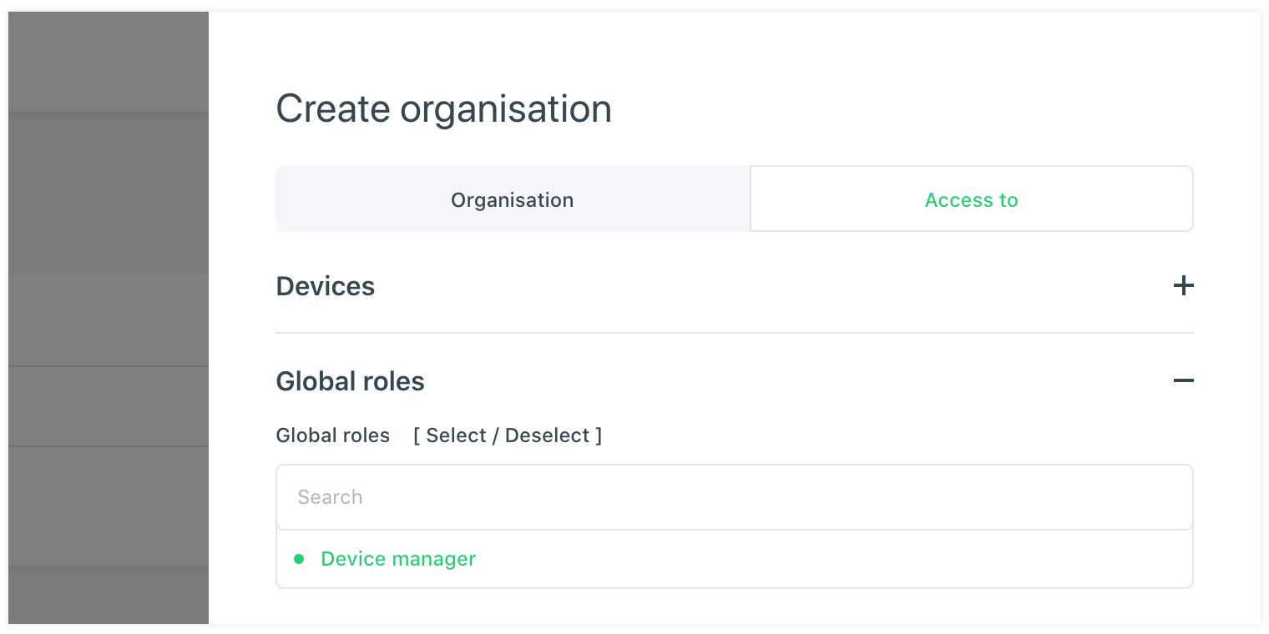Click the Select / Deselect link
The image size is (1269, 634).
(x=507, y=435)
